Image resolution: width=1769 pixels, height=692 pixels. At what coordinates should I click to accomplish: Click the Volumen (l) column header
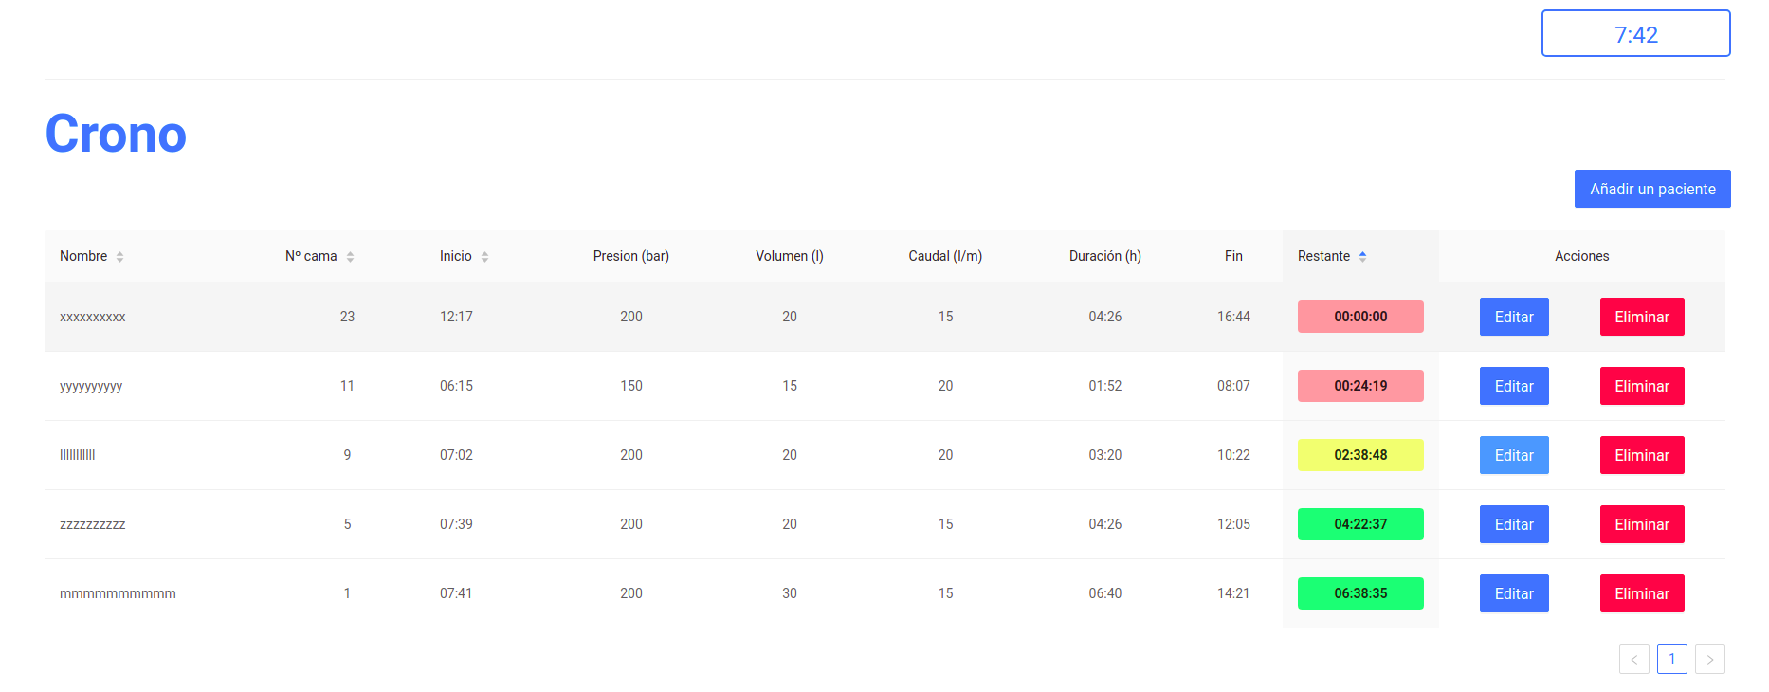pos(790,256)
